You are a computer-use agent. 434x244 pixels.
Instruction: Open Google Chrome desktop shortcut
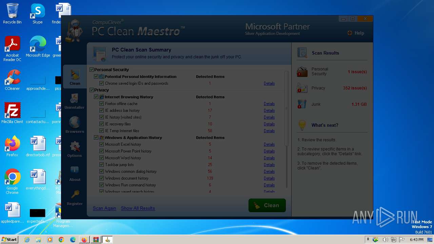12,182
